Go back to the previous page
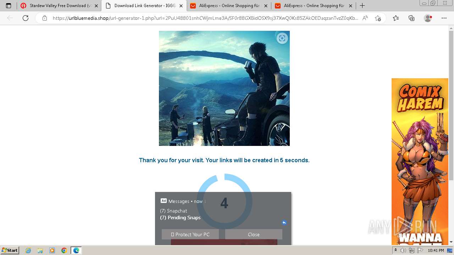This screenshot has height=255, width=454. 10,18
